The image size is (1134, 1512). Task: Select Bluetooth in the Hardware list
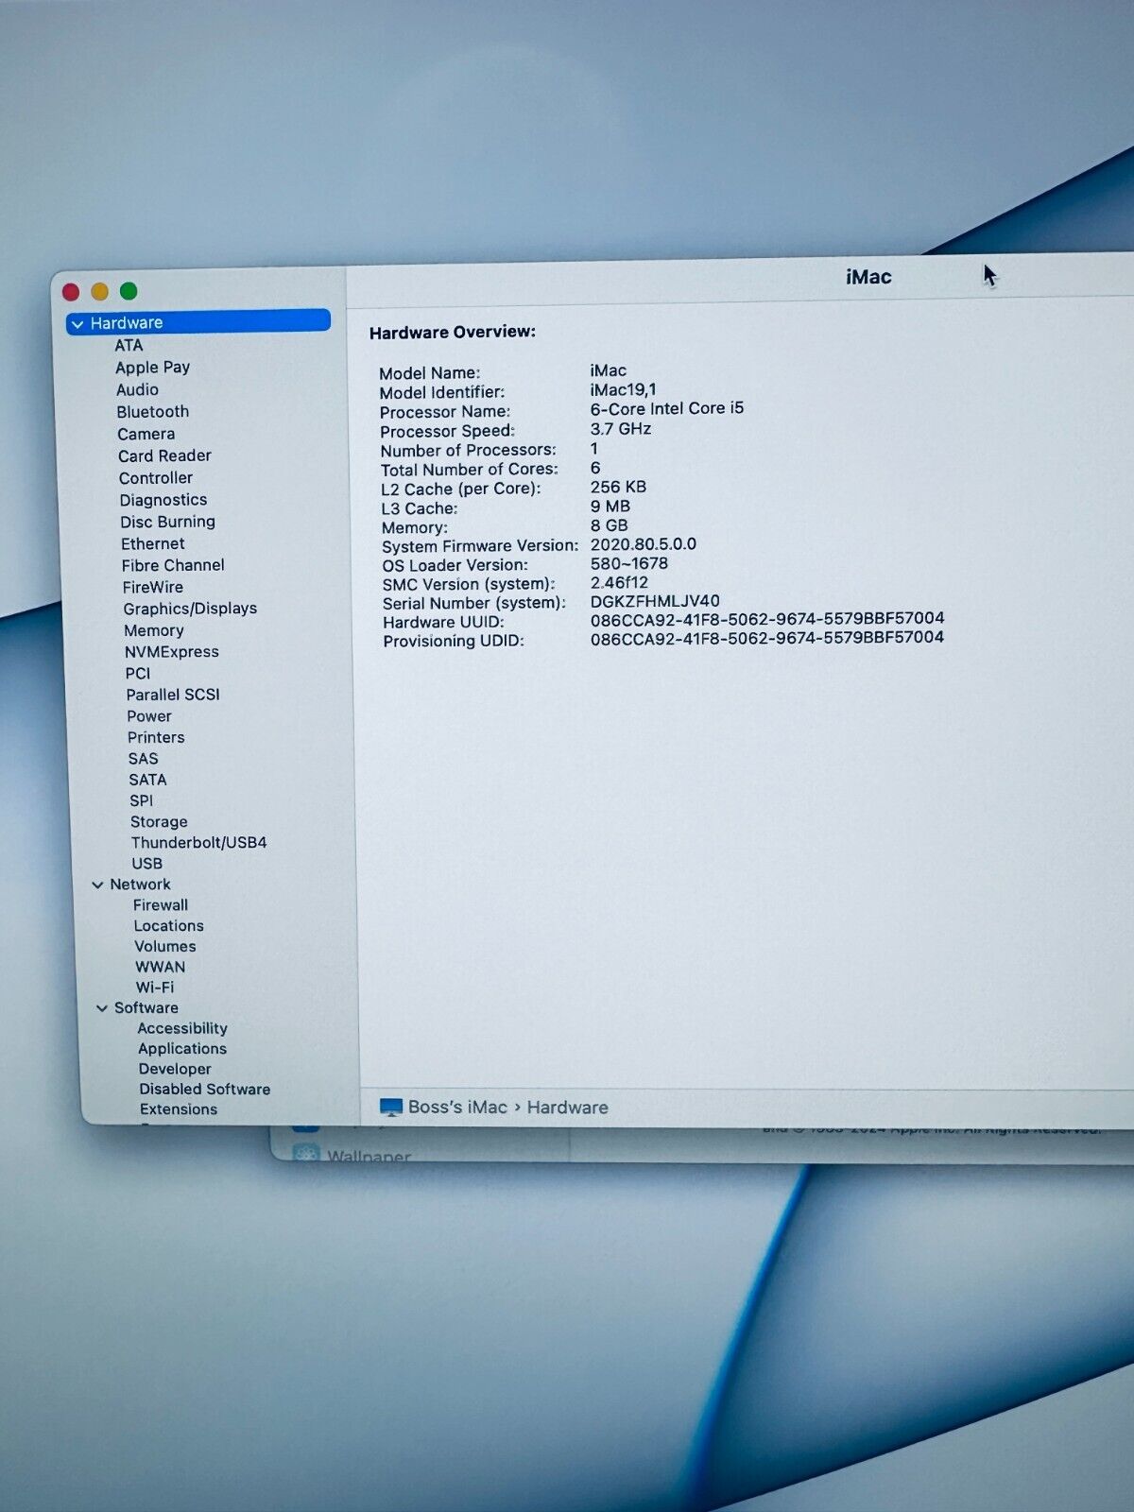point(153,412)
